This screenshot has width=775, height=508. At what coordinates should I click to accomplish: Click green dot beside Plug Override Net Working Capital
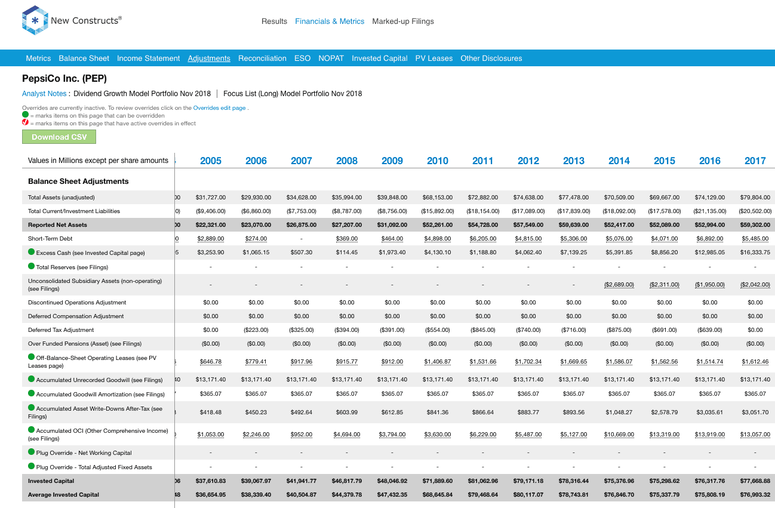[x=32, y=452]
